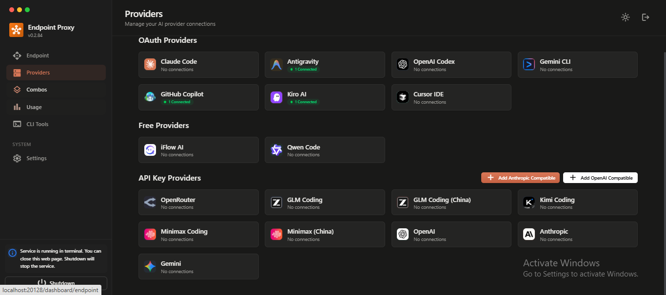666x295 pixels.
Task: Toggle the theme with the sun icon
Action: pyautogui.click(x=626, y=17)
